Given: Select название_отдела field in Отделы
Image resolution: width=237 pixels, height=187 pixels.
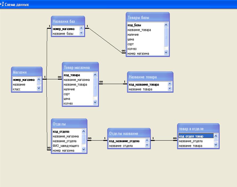Looking at the screenshot, I should pyautogui.click(x=67, y=141).
